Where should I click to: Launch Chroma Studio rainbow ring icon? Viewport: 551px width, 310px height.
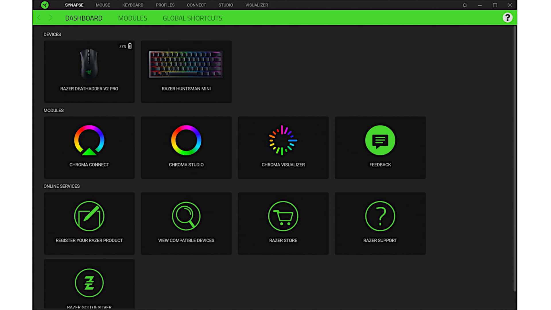186,140
